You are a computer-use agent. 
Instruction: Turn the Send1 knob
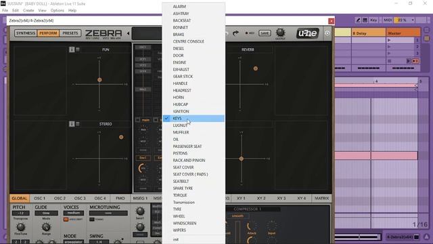pyautogui.click(x=140, y=211)
